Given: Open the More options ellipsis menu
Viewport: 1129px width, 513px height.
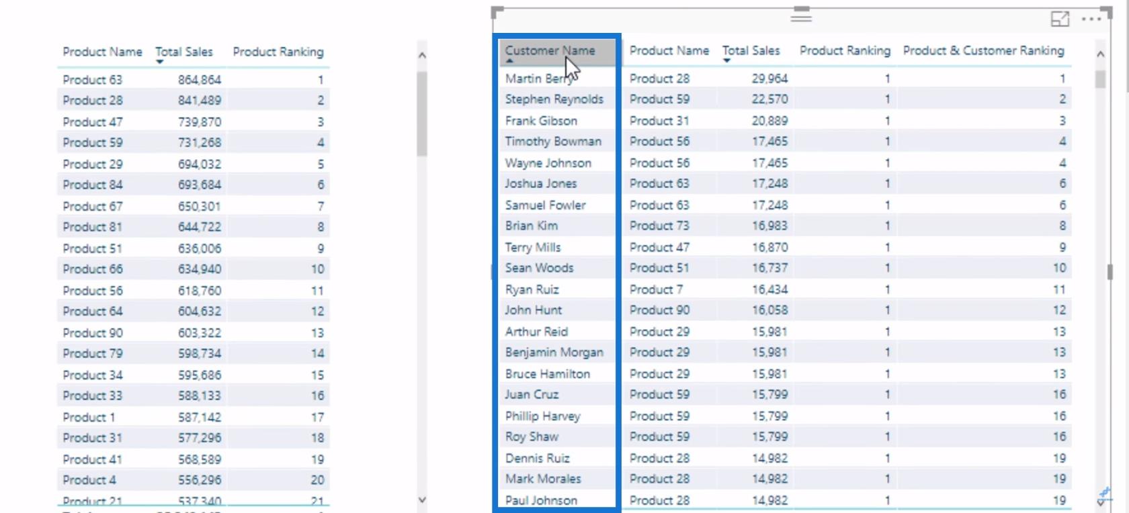Looking at the screenshot, I should (1091, 19).
